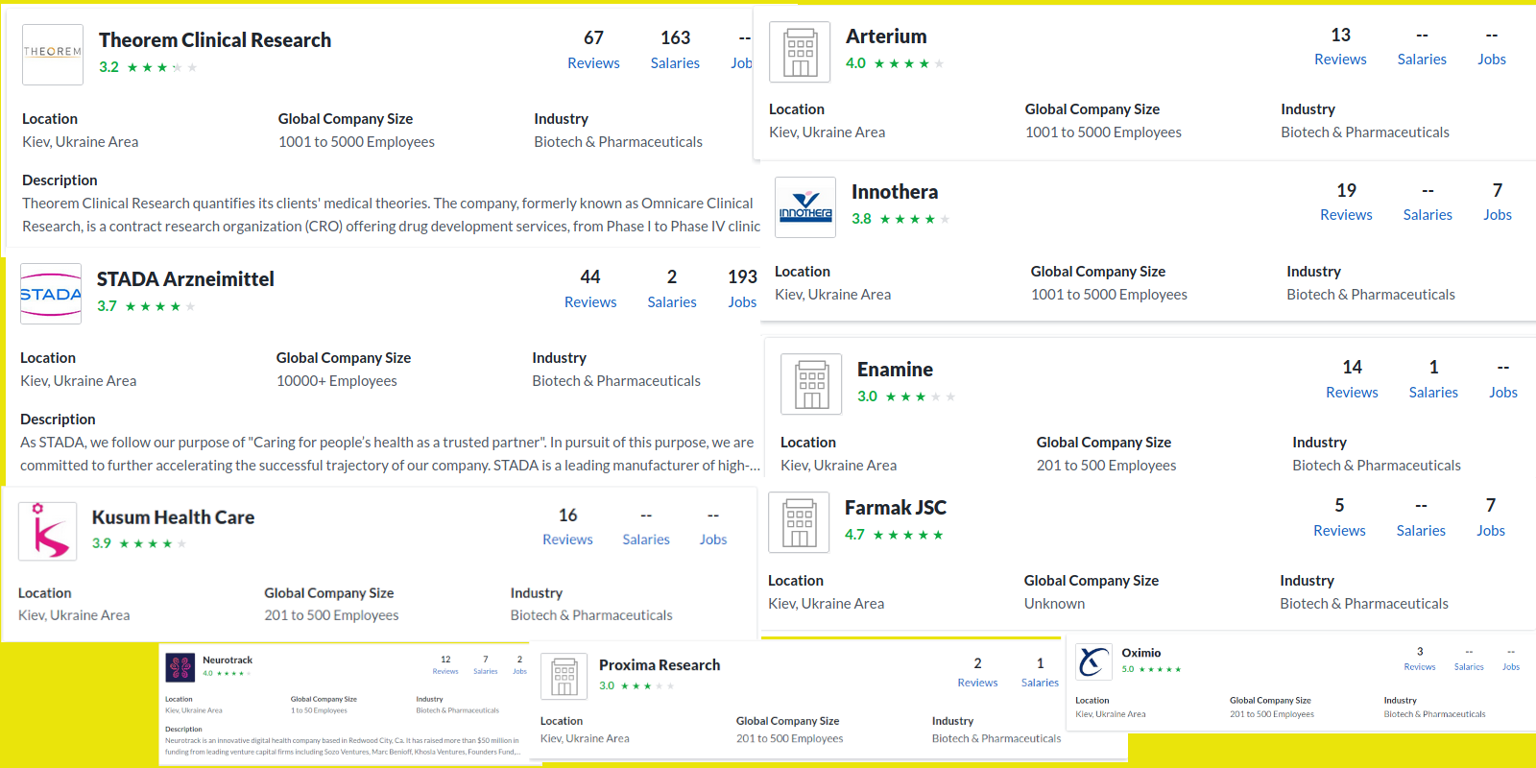Click the STADA company logo

click(51, 294)
